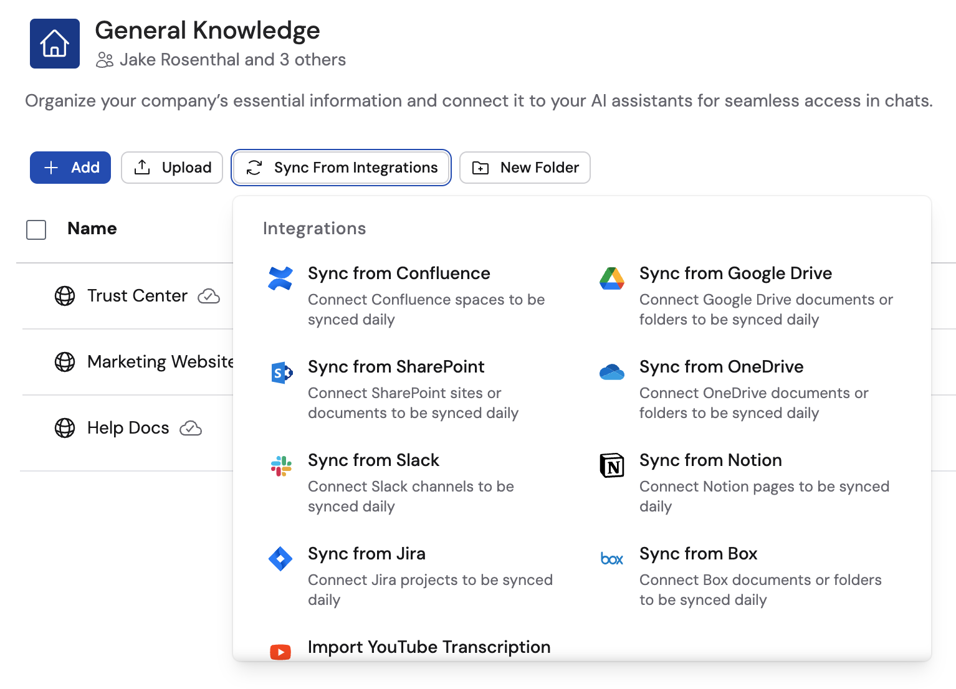Select the Slack icon
This screenshot has width=956, height=689.
(280, 465)
